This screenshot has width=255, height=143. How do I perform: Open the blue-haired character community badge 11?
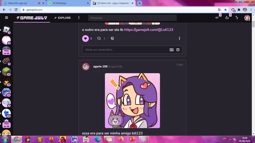pos(6,92)
